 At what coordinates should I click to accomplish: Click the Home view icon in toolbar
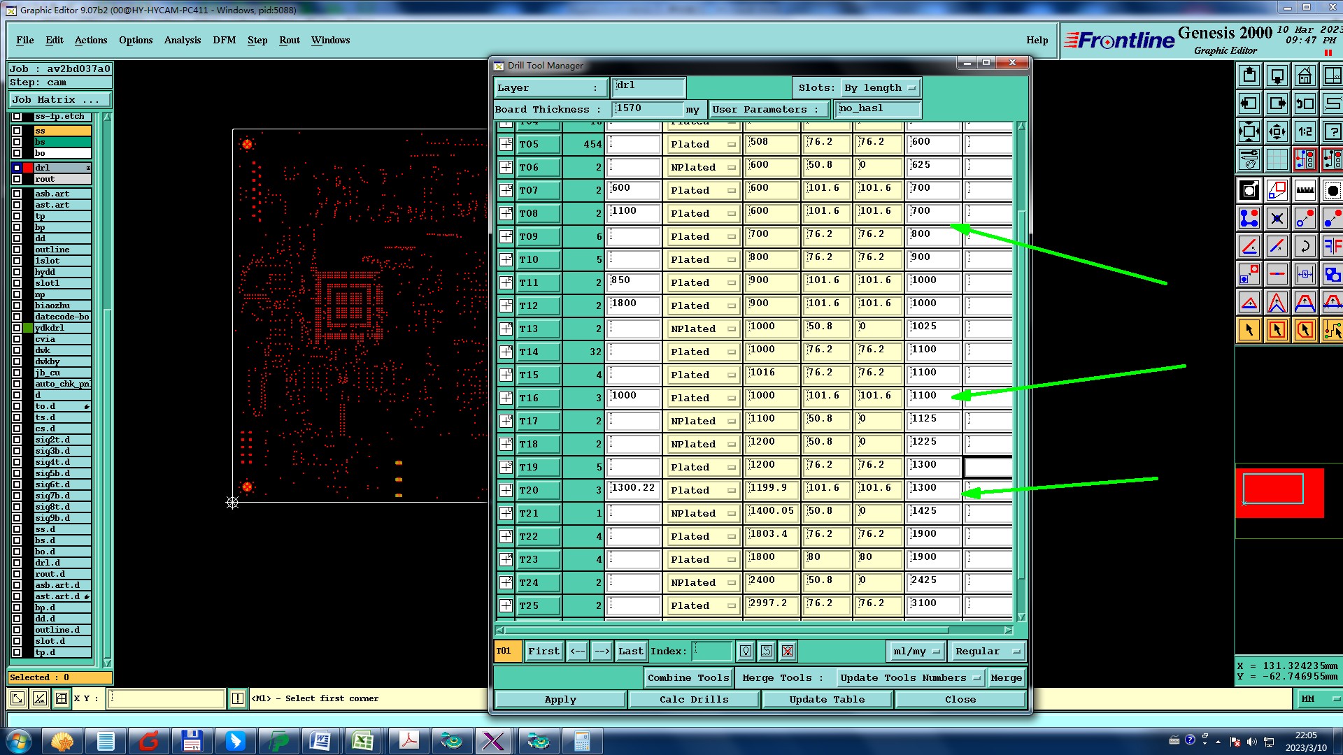click(x=1305, y=75)
